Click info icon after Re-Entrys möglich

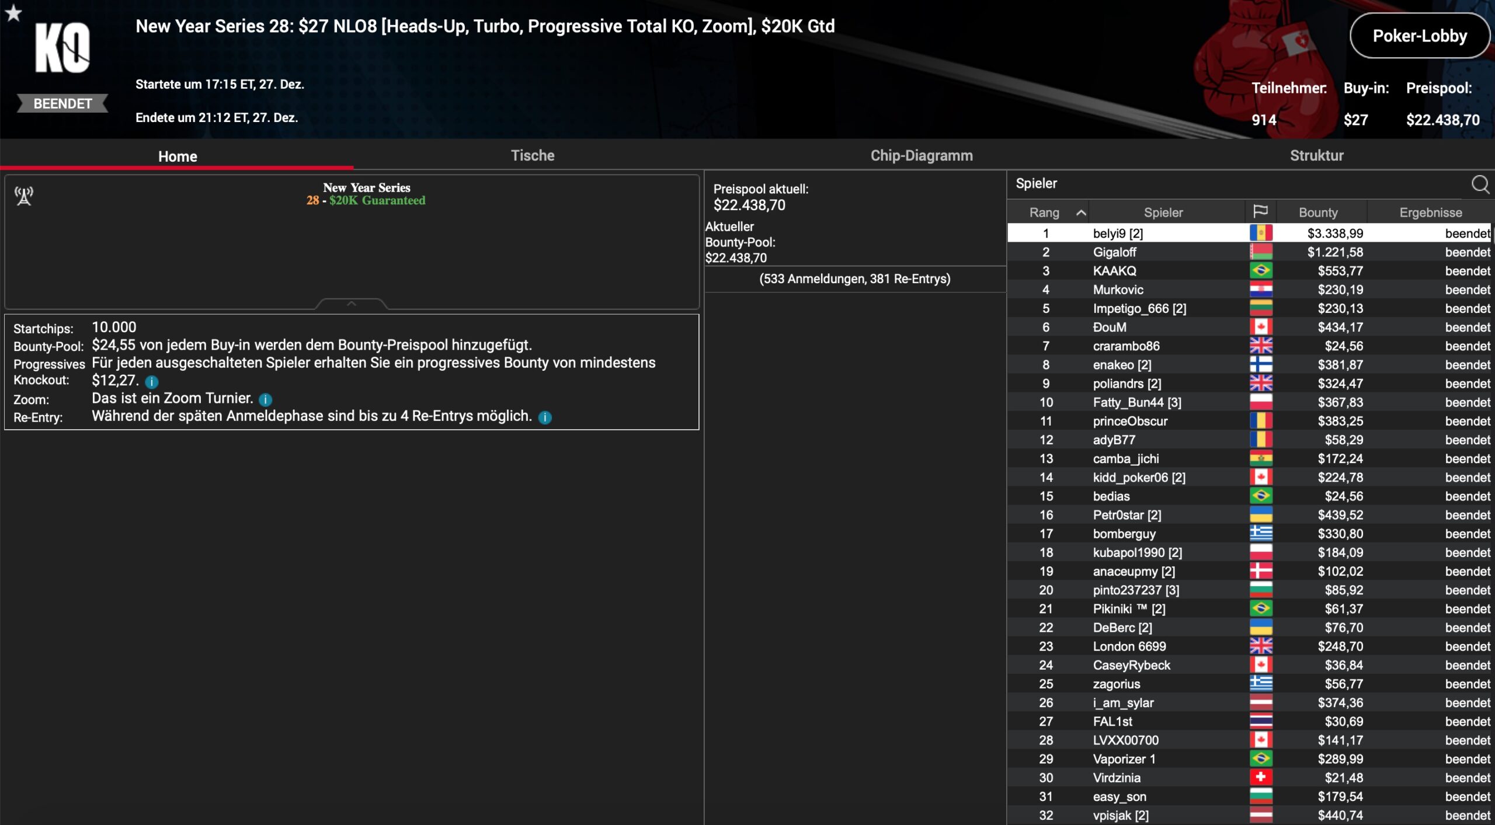(544, 417)
